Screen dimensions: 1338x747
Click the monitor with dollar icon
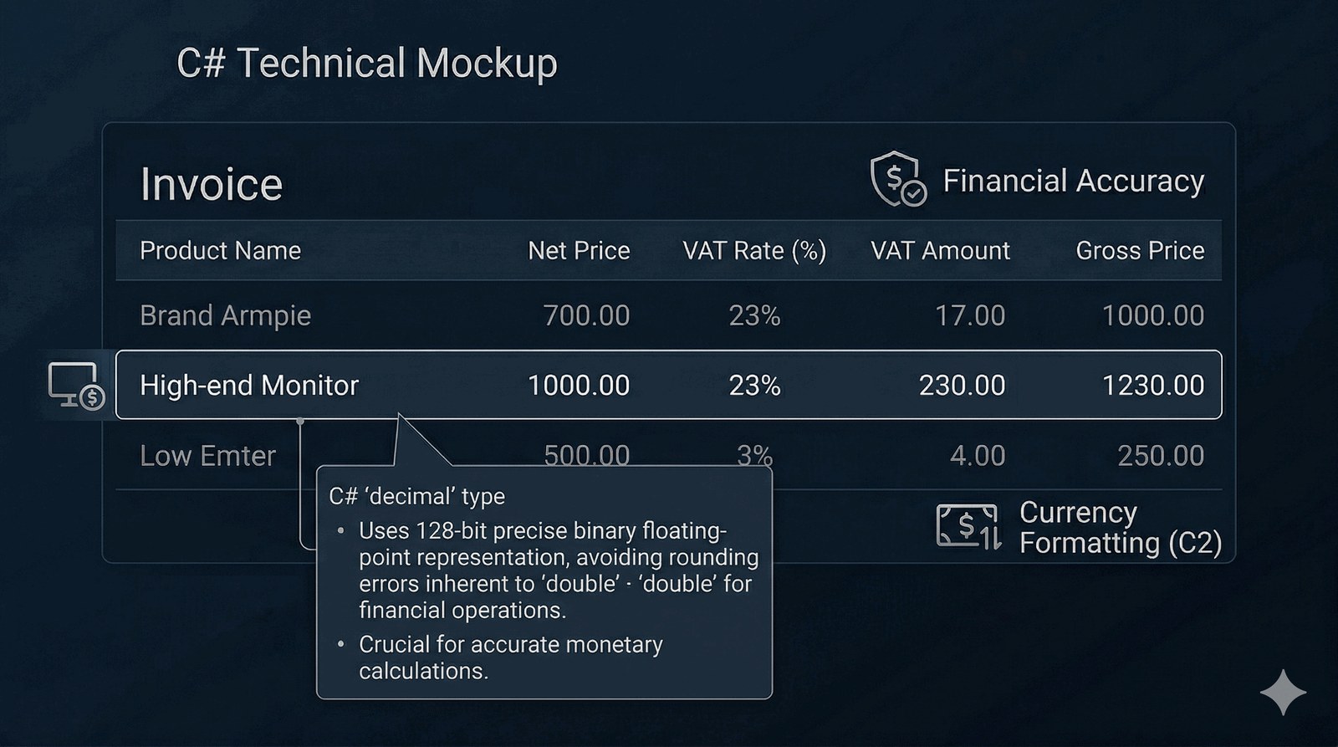pyautogui.click(x=75, y=386)
